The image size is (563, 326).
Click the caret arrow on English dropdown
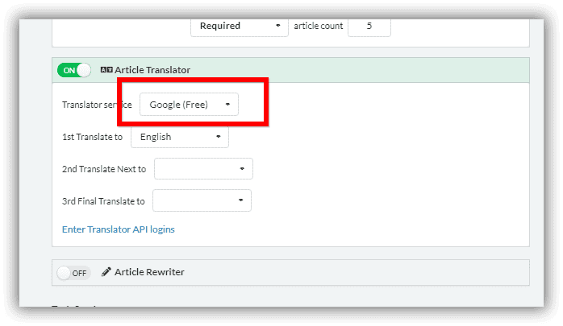pyautogui.click(x=219, y=137)
